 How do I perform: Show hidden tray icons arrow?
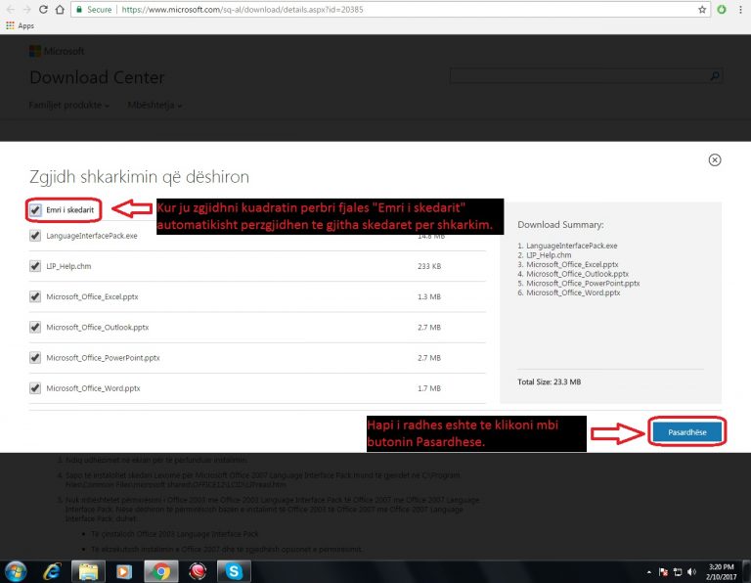[x=649, y=572]
